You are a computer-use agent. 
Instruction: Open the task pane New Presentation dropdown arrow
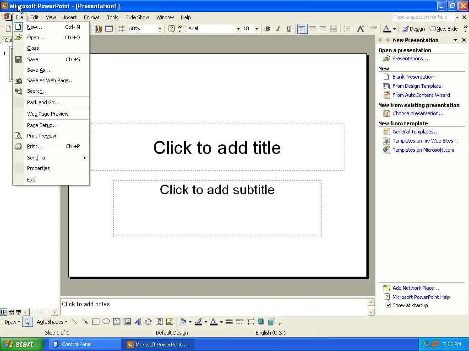pyautogui.click(x=455, y=40)
